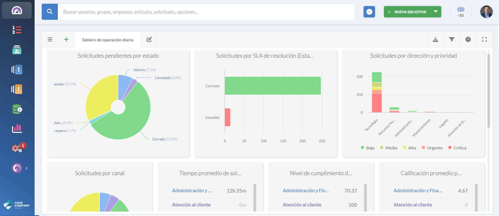Click the Tiempo promedio widget scrollbar

coord(255,198)
